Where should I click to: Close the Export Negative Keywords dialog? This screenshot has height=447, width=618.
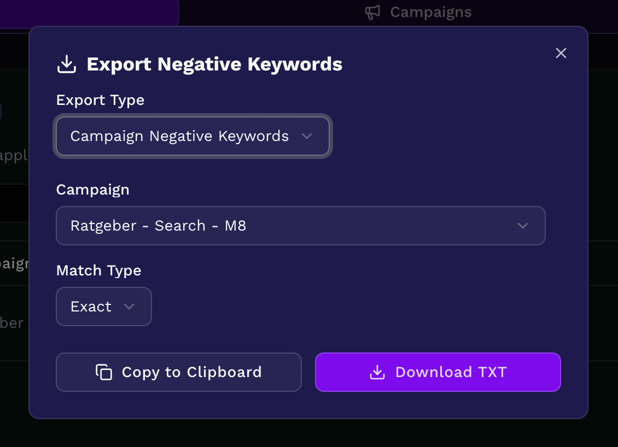pyautogui.click(x=561, y=53)
